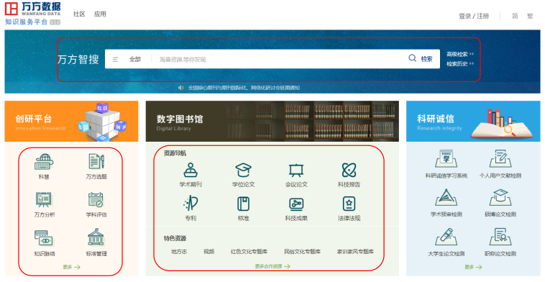Open 科研诚信学习系统 icon
Viewport: 545px width, 282px height.
pyautogui.click(x=446, y=158)
